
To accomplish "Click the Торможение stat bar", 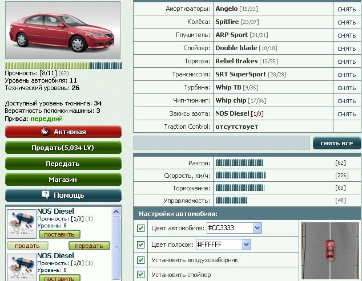I will point(240,188).
